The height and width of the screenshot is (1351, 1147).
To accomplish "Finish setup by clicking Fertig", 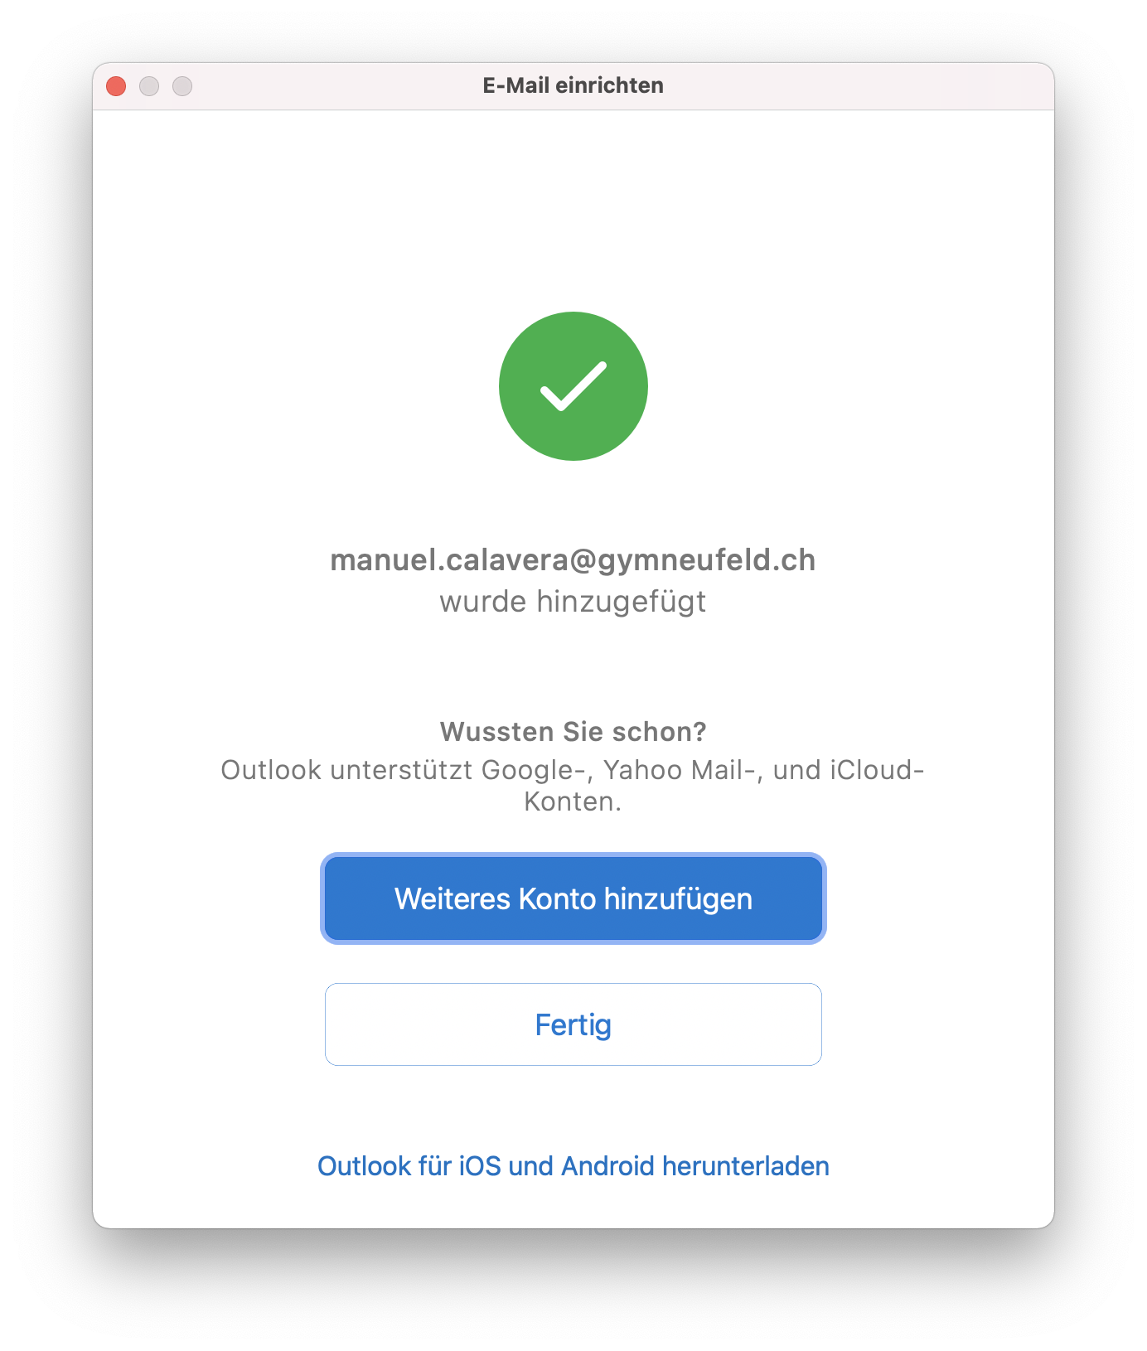I will (573, 1024).
